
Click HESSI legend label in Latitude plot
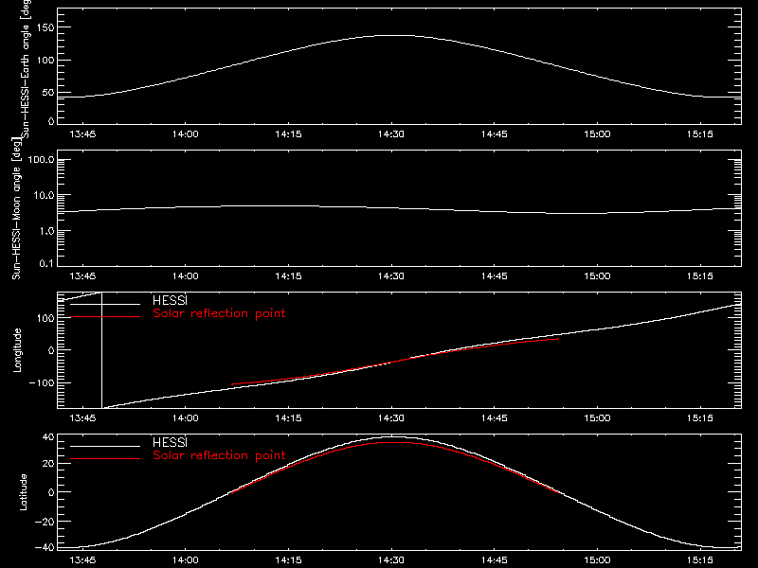click(x=170, y=443)
